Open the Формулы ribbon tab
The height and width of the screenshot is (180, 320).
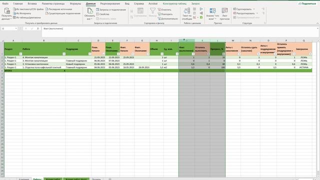click(x=75, y=3)
